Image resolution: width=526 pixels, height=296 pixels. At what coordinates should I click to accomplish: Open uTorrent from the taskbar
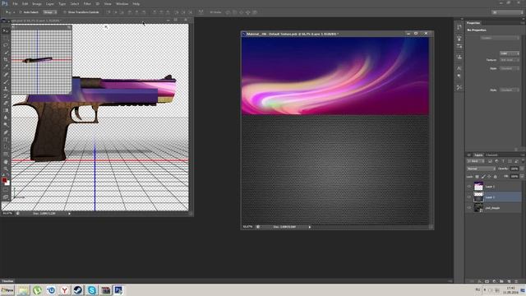(37, 290)
